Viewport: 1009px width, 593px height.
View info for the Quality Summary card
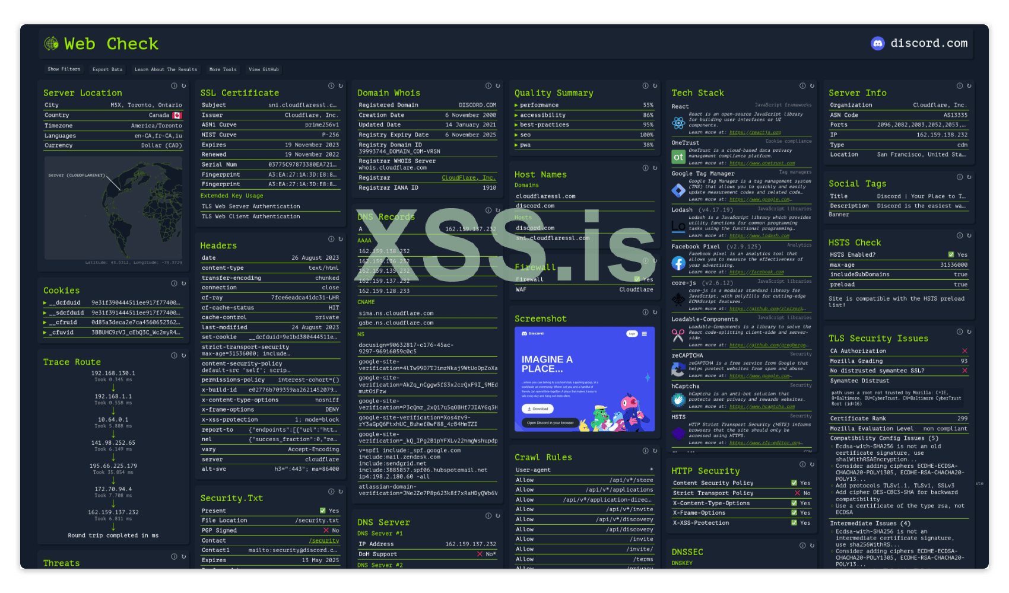pyautogui.click(x=646, y=86)
